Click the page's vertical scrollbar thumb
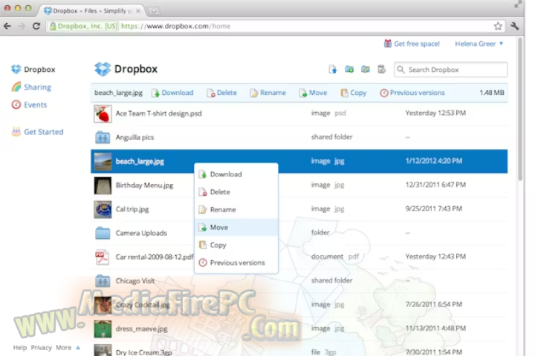The height and width of the screenshot is (356, 535). tap(520, 109)
